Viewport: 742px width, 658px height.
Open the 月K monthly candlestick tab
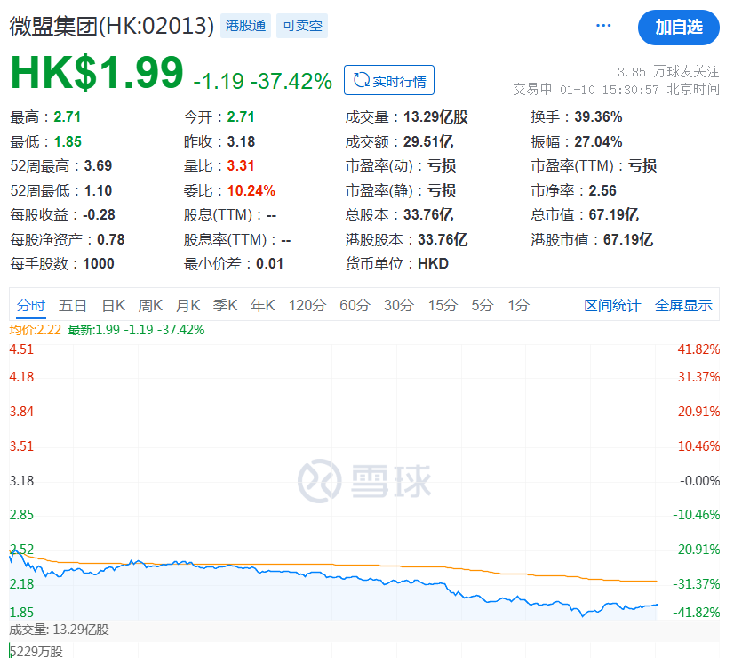[x=187, y=305]
